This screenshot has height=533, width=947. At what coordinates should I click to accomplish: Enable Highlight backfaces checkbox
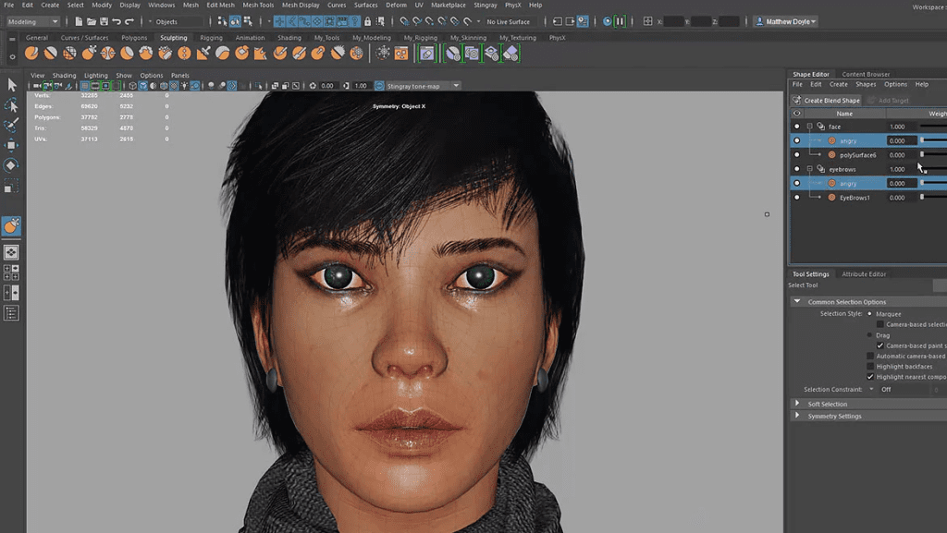coord(870,367)
